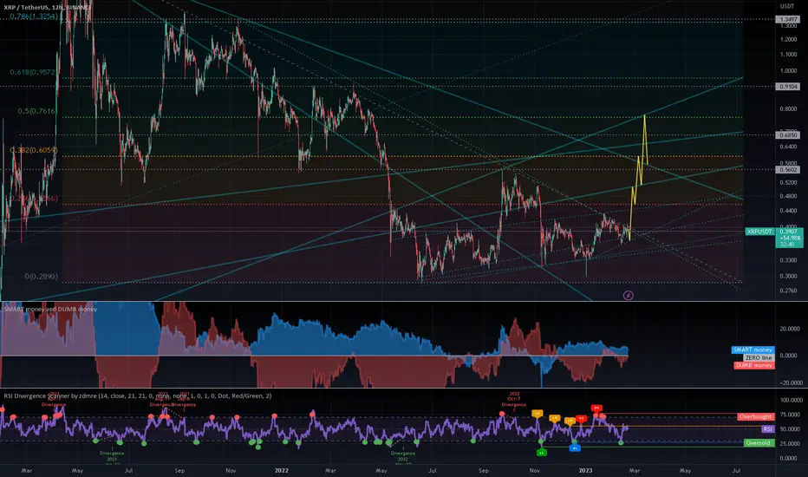Click the -20.0000 money pane axis value

pyautogui.click(x=790, y=383)
